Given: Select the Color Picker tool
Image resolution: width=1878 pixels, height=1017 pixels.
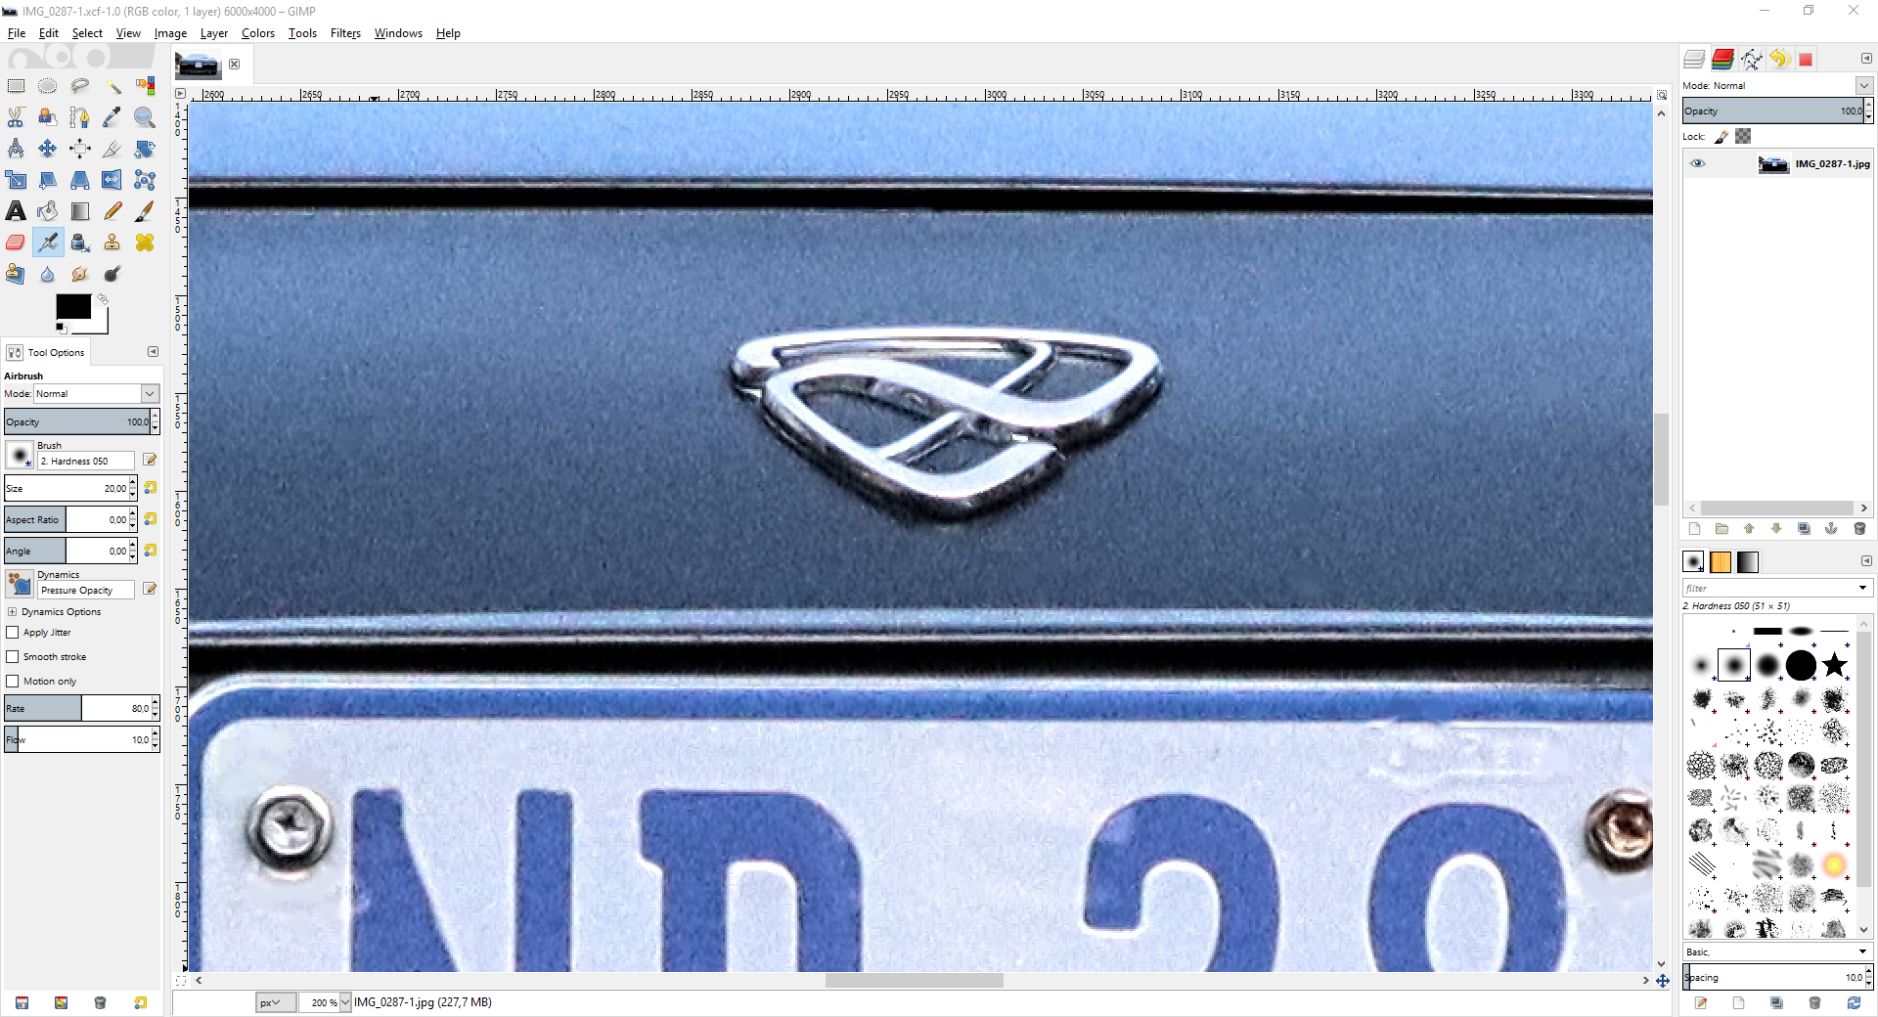Looking at the screenshot, I should click(112, 117).
